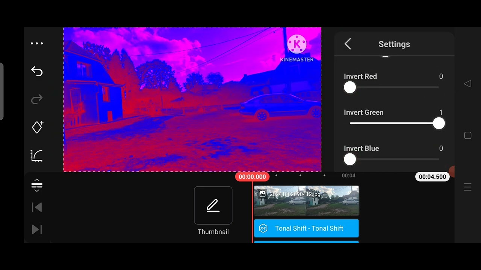Image resolution: width=481 pixels, height=270 pixels.
Task: Click the Invert Red value 0
Action: pos(441,76)
